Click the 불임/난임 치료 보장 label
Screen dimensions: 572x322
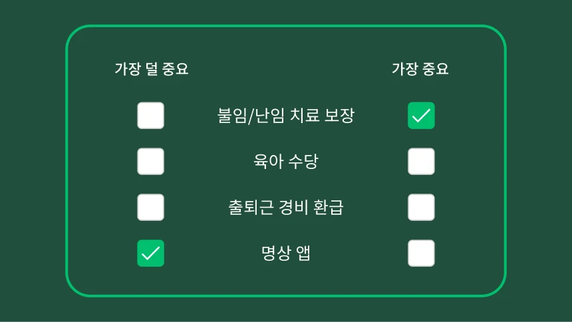pyautogui.click(x=286, y=116)
